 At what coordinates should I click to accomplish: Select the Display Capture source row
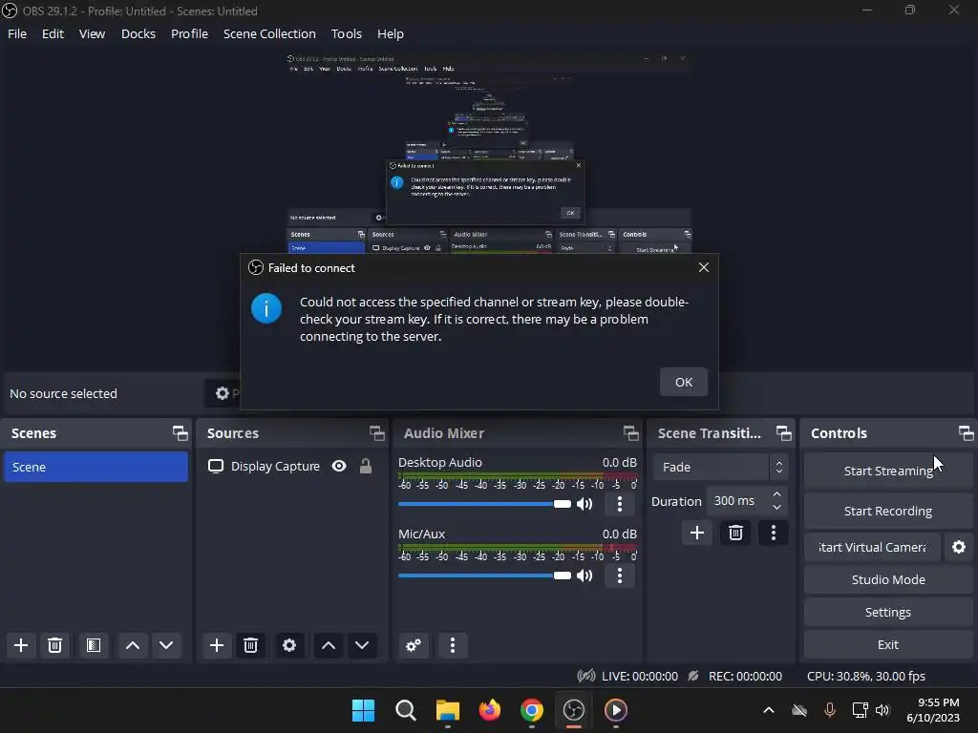click(x=292, y=466)
